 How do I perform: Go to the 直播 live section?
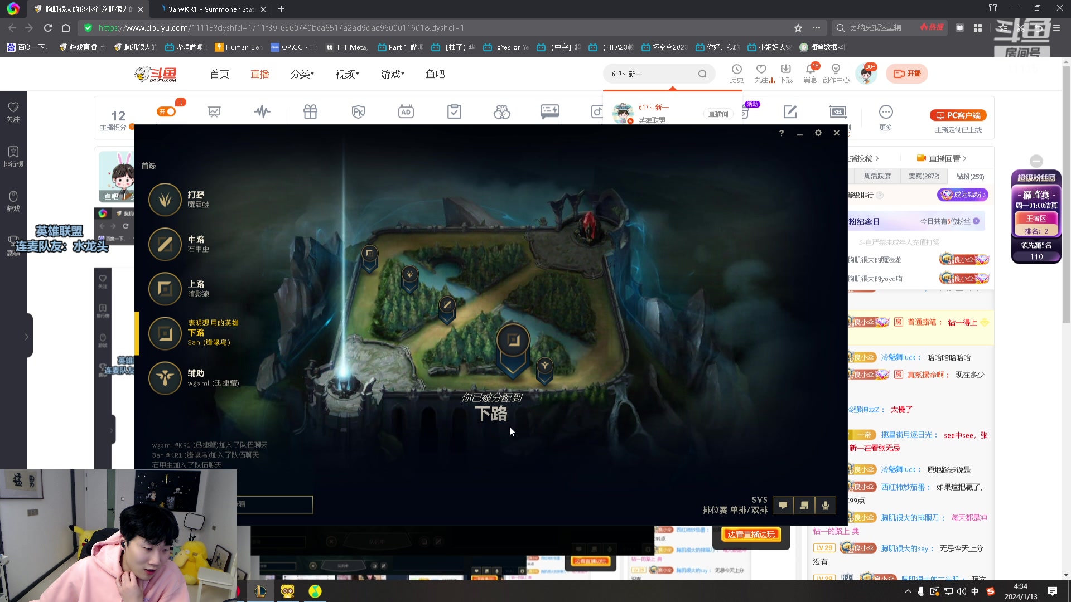[260, 74]
